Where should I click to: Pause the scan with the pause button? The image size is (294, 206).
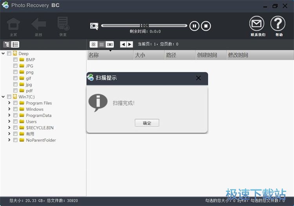194,26
